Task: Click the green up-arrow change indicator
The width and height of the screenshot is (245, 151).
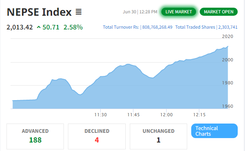Action: coord(38,27)
